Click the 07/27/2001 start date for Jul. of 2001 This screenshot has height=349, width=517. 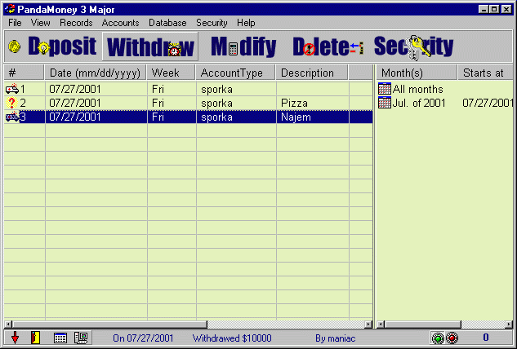click(488, 103)
